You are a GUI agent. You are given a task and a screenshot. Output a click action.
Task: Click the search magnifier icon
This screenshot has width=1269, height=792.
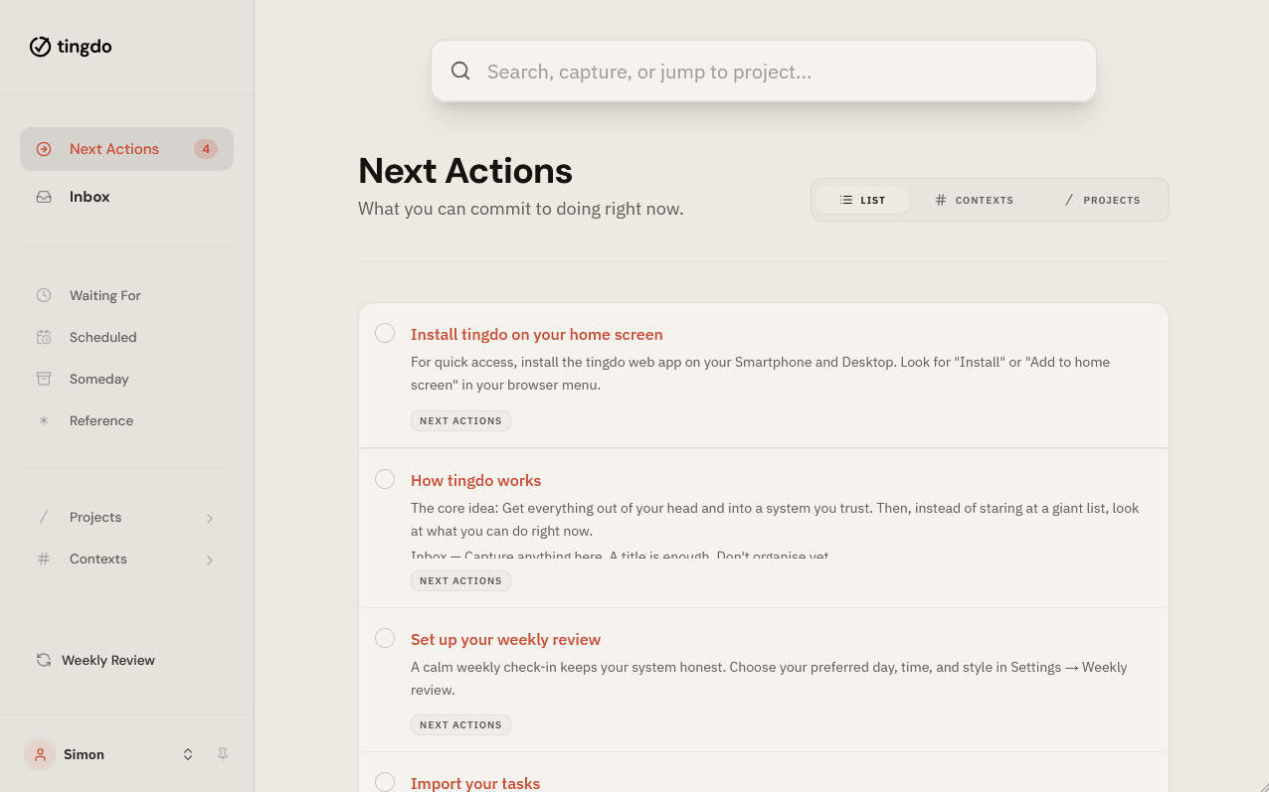[x=460, y=71]
